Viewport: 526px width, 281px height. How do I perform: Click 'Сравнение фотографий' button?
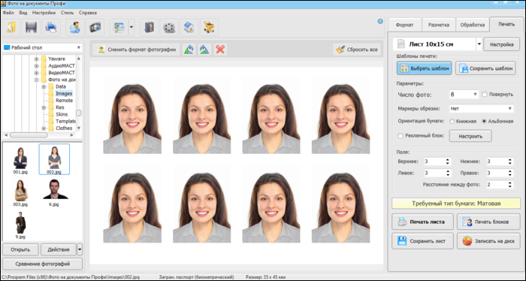click(x=42, y=264)
